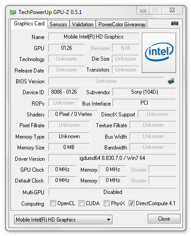The width and height of the screenshot is (191, 236).
Task: Click the BIOS save chip icon
Action: click(x=171, y=81)
